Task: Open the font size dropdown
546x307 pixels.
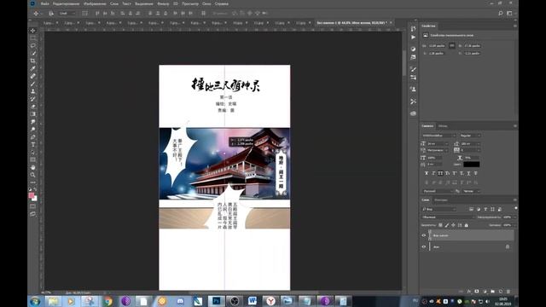Action: [438, 143]
